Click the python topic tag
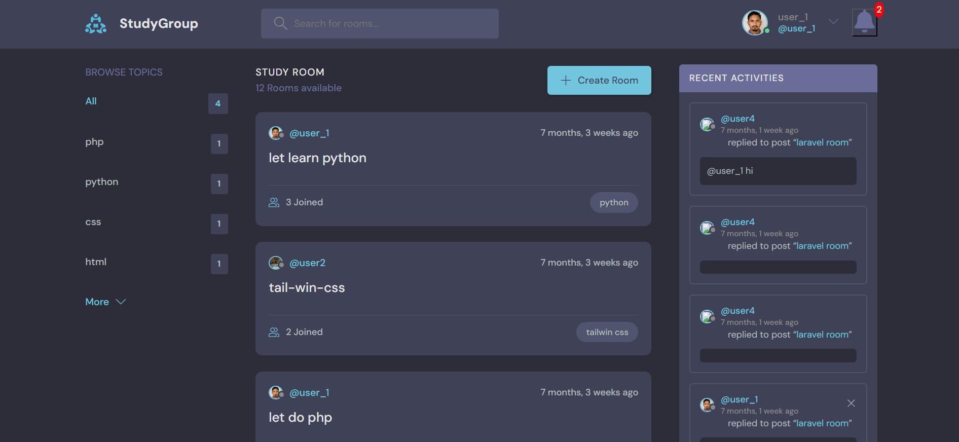This screenshot has width=959, height=442. point(614,202)
